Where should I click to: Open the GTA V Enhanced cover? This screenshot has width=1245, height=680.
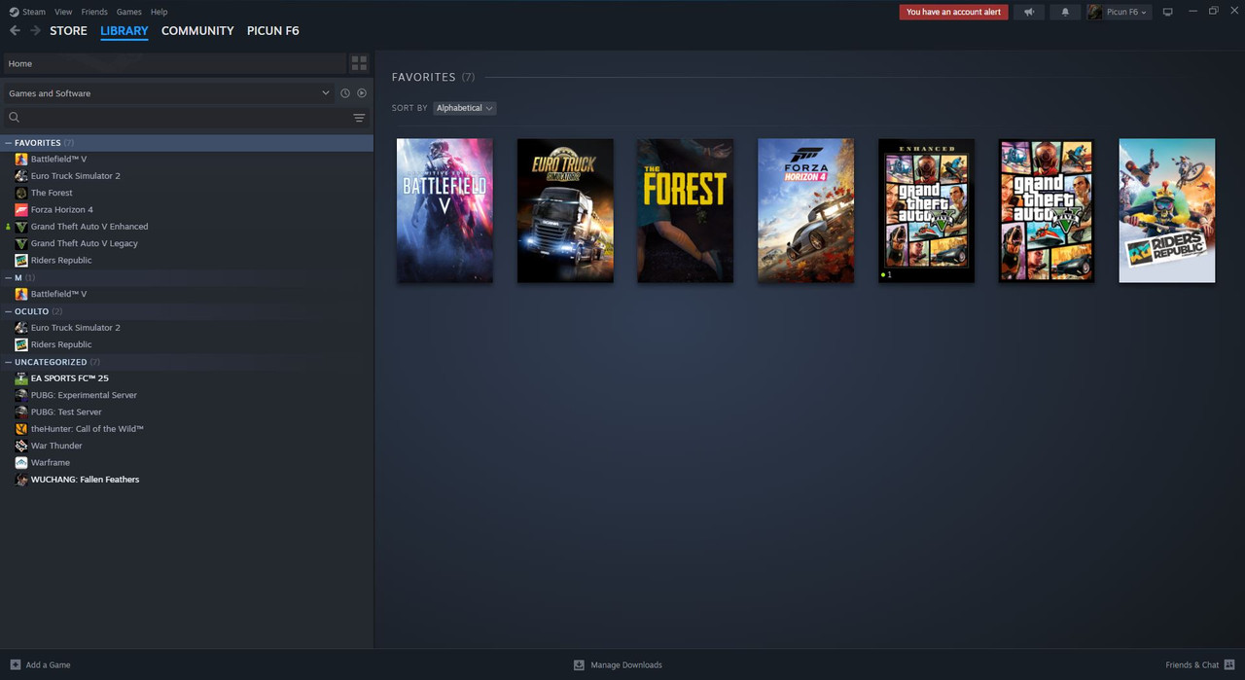pos(926,210)
